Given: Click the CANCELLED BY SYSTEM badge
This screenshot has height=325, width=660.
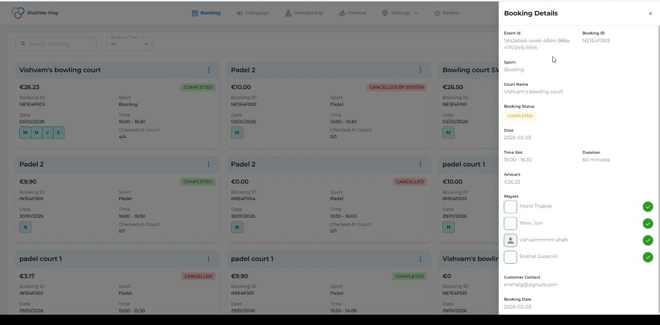Looking at the screenshot, I should click(x=397, y=87).
